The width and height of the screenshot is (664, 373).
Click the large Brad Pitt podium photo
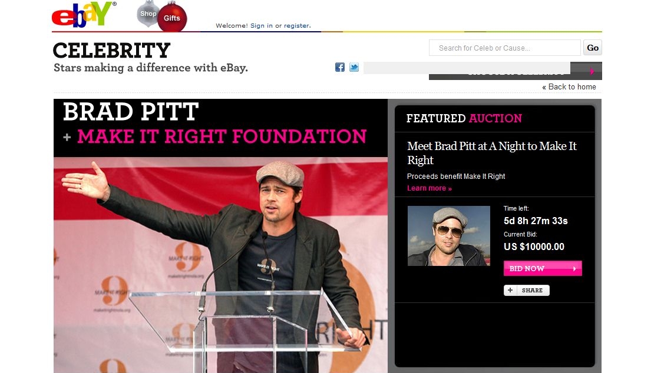click(220, 265)
